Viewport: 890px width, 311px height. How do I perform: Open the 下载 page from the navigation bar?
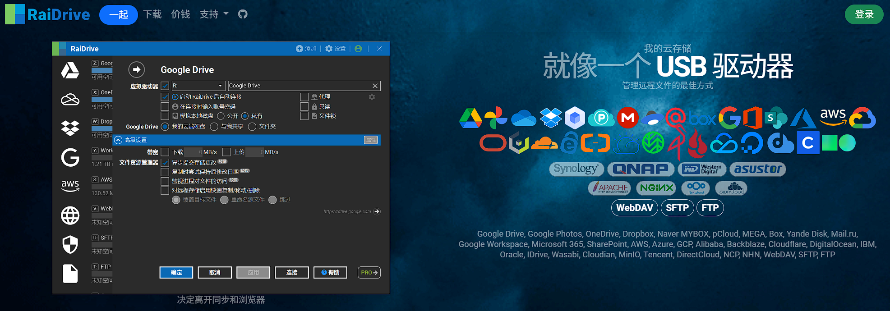pyautogui.click(x=152, y=14)
